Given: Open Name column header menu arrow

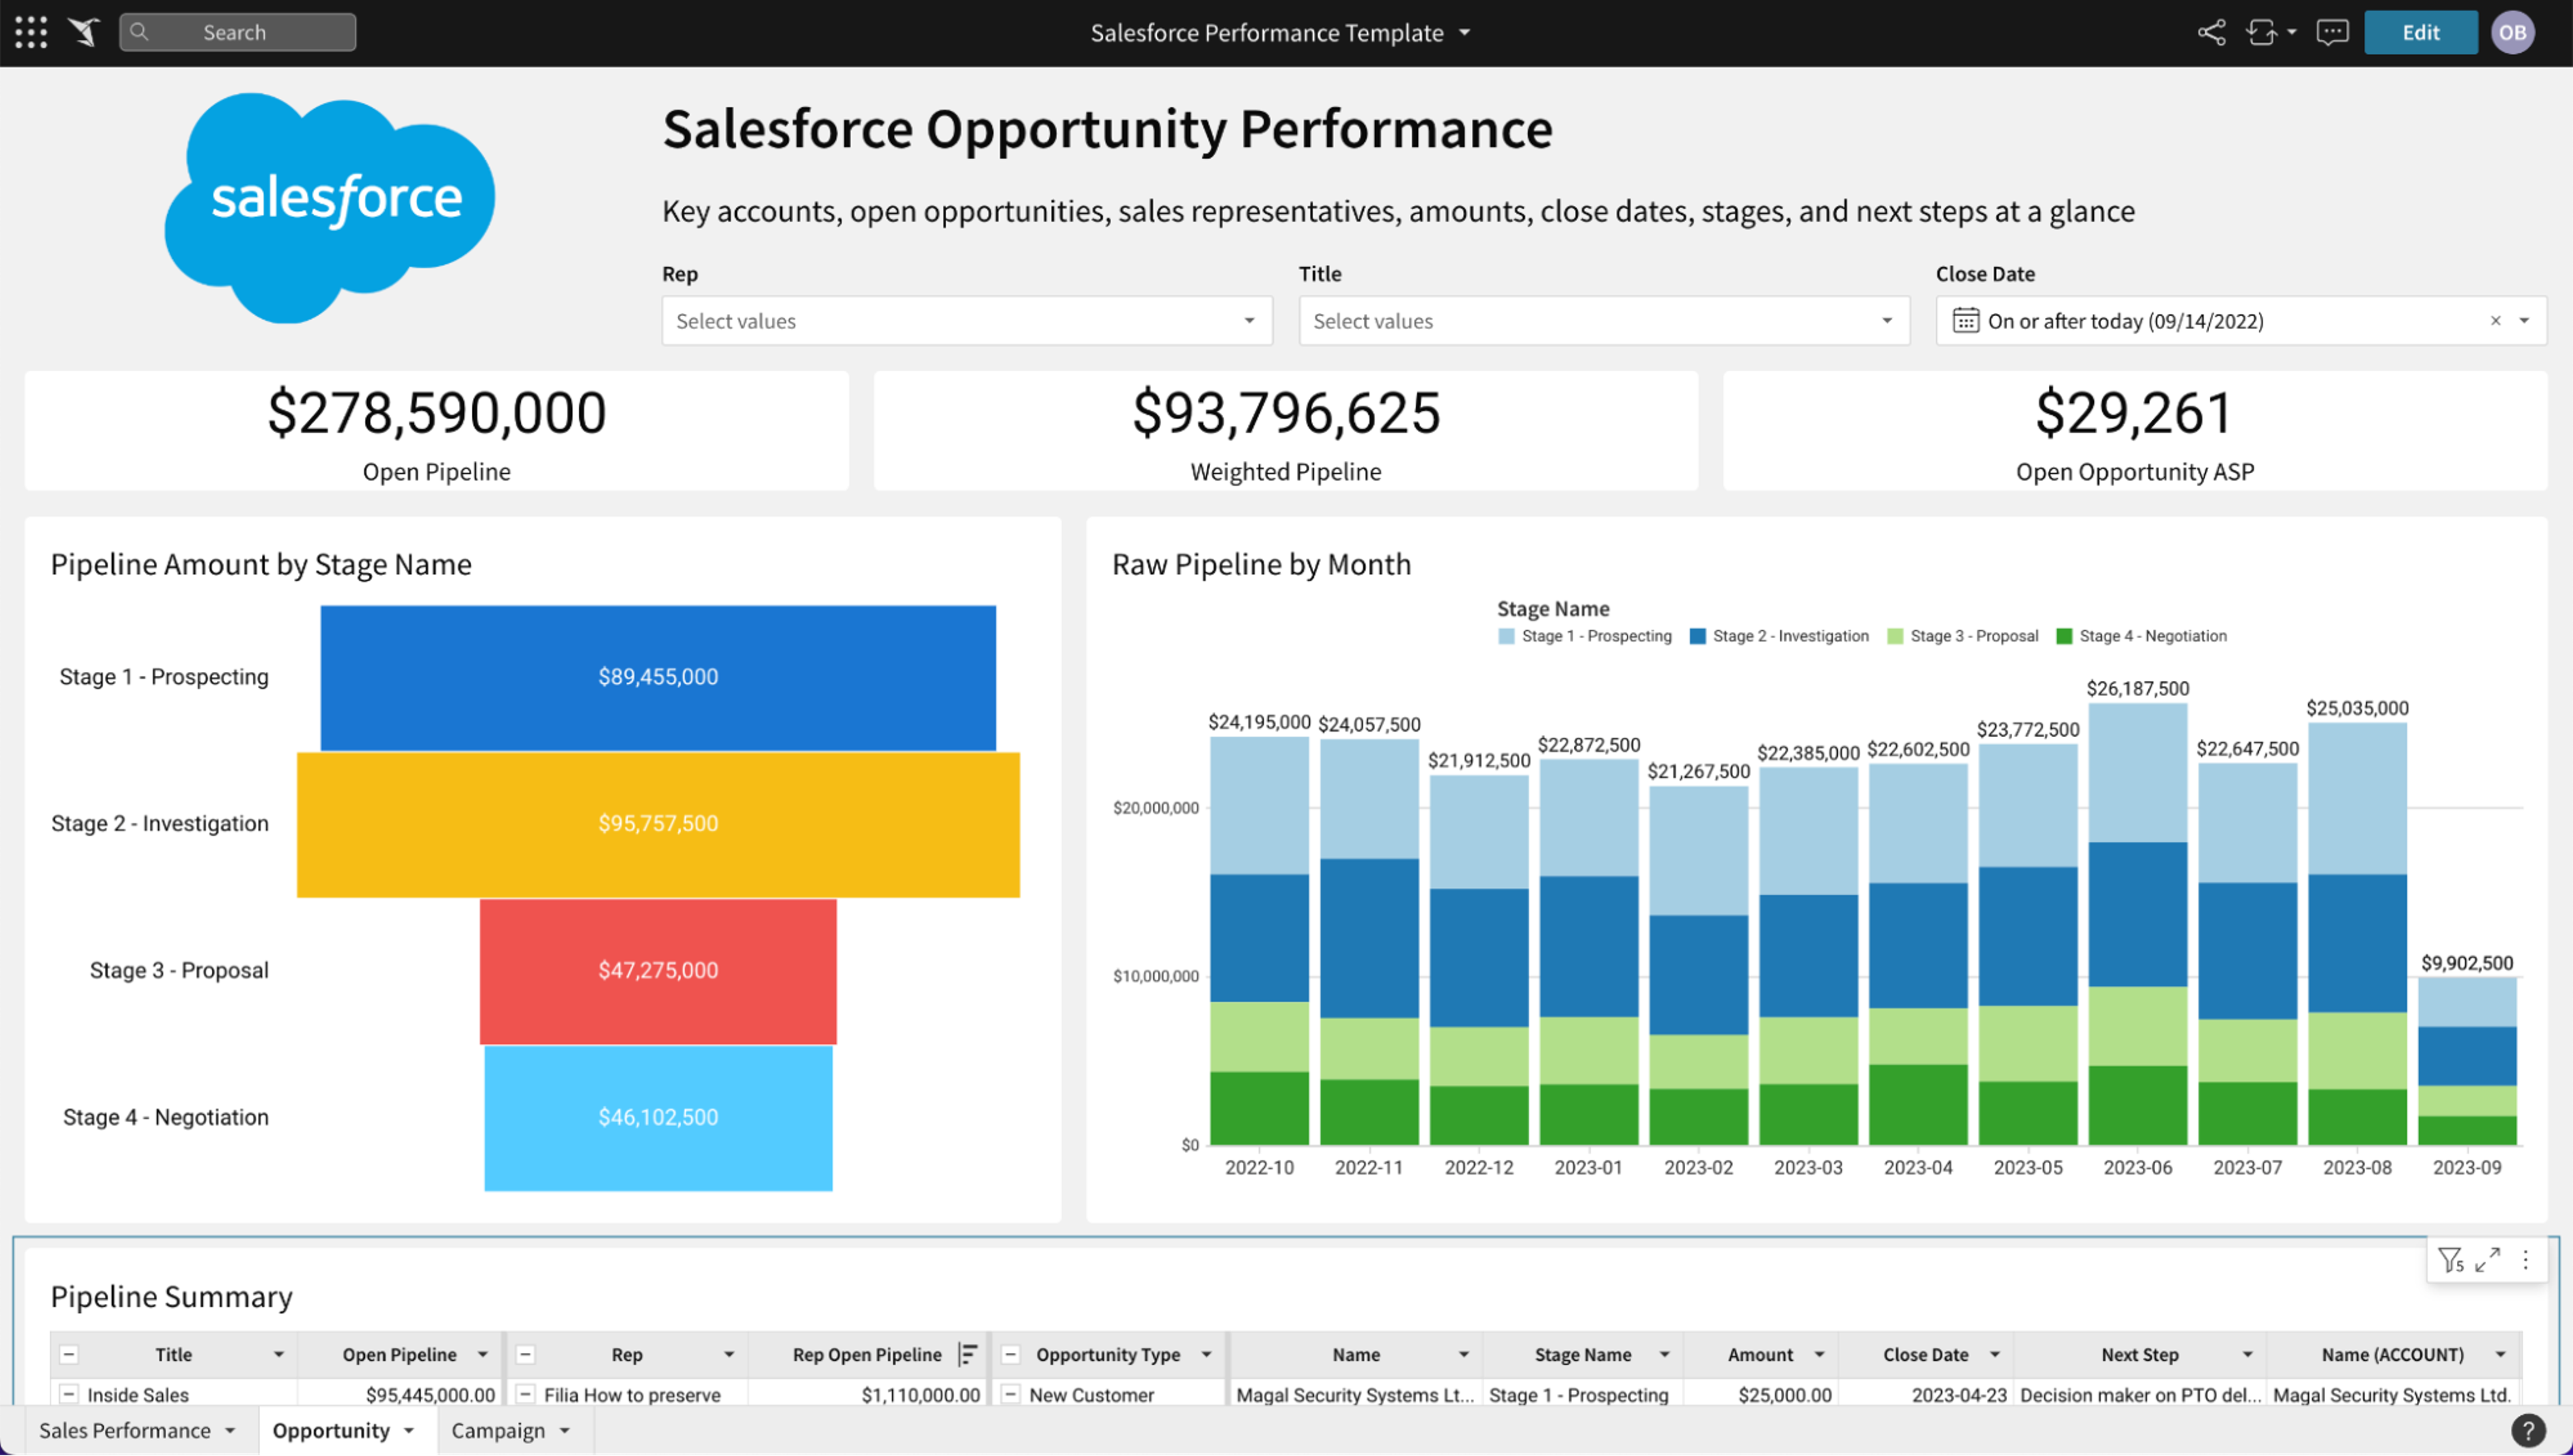Looking at the screenshot, I should 1463,1354.
